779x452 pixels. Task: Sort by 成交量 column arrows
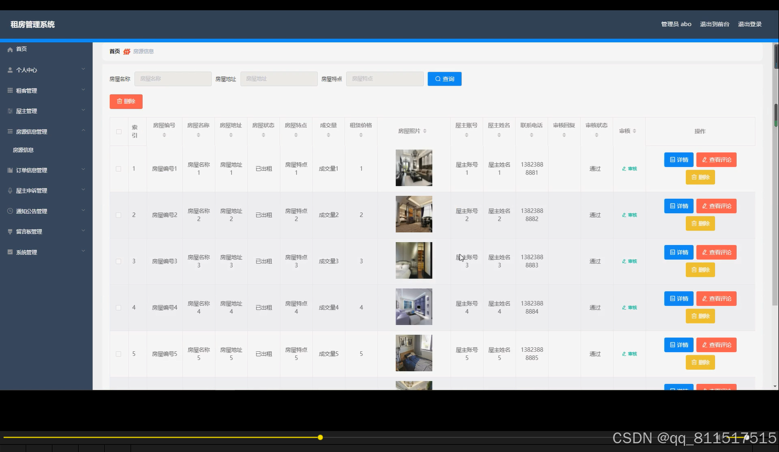click(x=328, y=135)
